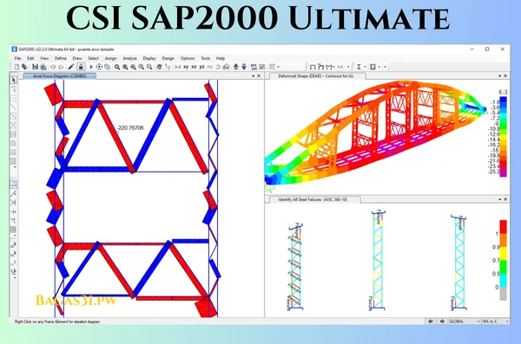521x344 pixels.
Task: Click the Draw Frame line tool
Action: pos(14,107)
